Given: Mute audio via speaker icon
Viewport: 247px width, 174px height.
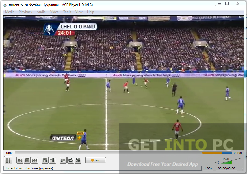Looking at the screenshot, I should tap(217, 162).
